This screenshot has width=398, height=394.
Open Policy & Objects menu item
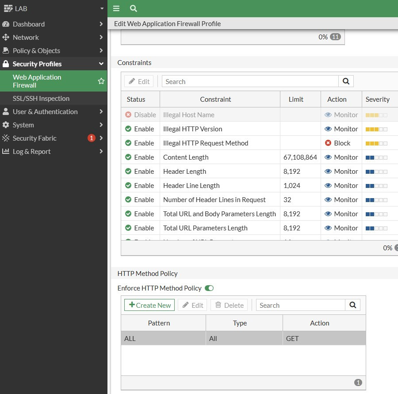click(54, 50)
